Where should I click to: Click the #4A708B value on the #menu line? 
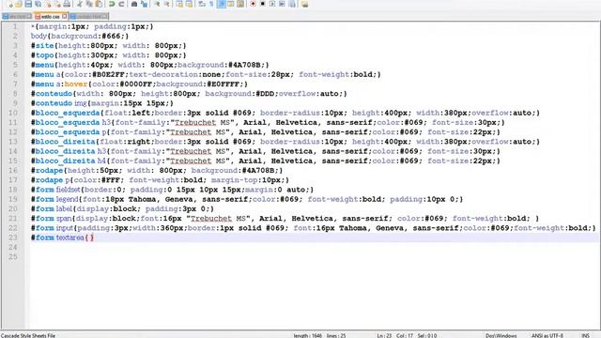[x=244, y=65]
